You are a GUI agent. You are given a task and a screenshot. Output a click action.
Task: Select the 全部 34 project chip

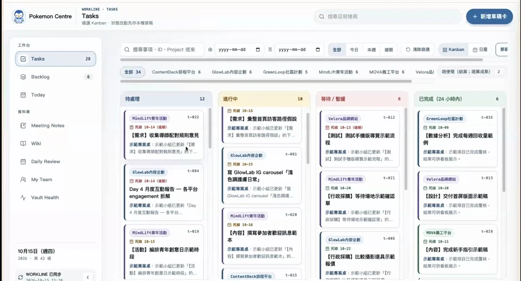(132, 72)
